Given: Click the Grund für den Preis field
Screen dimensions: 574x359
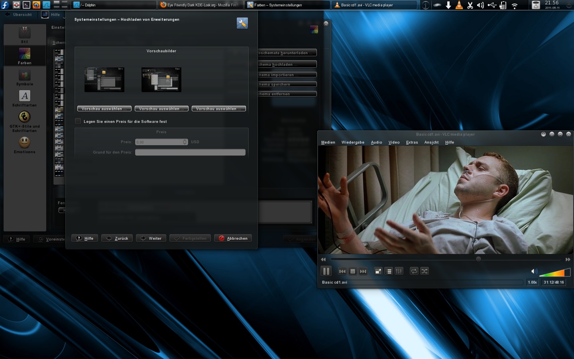Looking at the screenshot, I should [x=190, y=152].
